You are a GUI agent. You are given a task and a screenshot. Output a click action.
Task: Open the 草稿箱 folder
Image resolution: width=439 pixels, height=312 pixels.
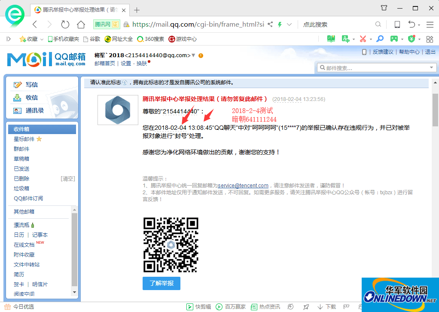21,159
